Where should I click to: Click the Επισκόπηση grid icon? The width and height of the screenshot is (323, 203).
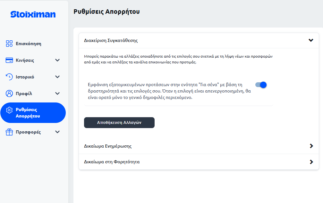pos(9,44)
